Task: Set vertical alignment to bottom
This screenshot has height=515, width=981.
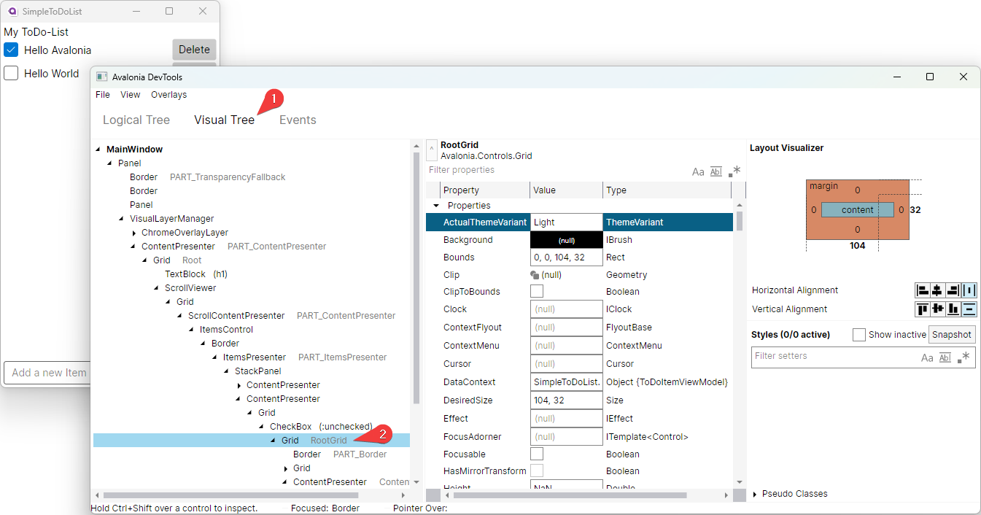Action: [x=954, y=309]
